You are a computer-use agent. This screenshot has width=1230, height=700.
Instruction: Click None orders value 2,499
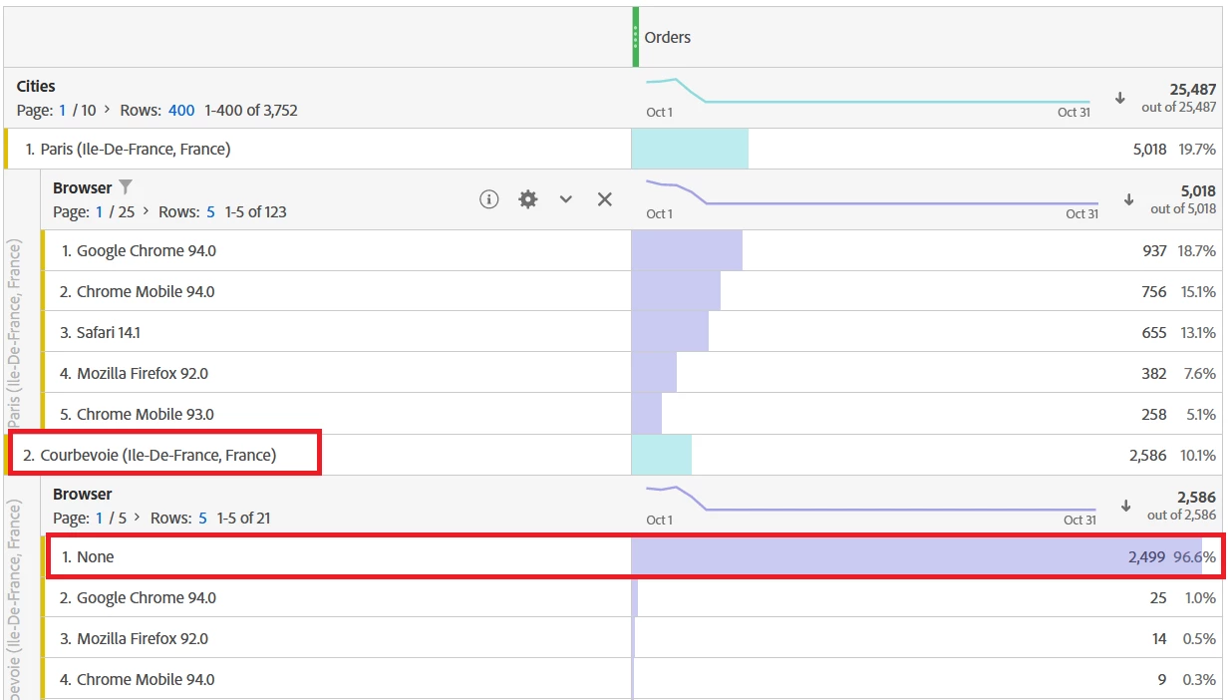[1146, 556]
